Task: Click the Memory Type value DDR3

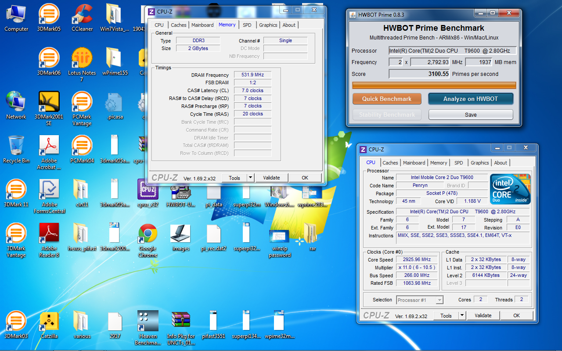Action: click(198, 40)
